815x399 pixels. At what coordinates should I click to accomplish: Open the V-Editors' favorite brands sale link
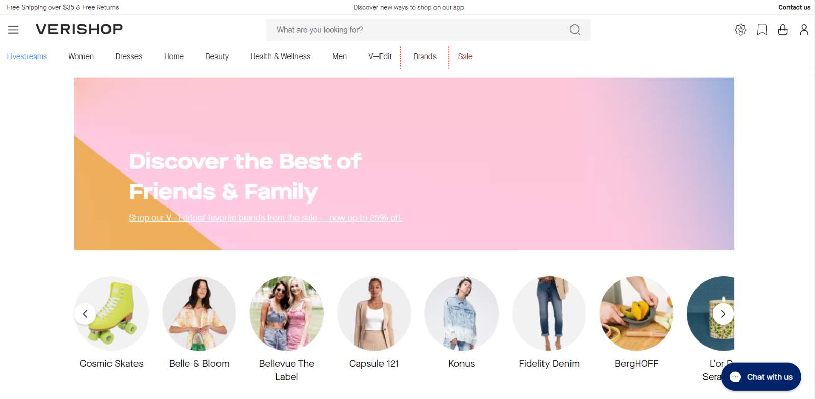pos(265,218)
